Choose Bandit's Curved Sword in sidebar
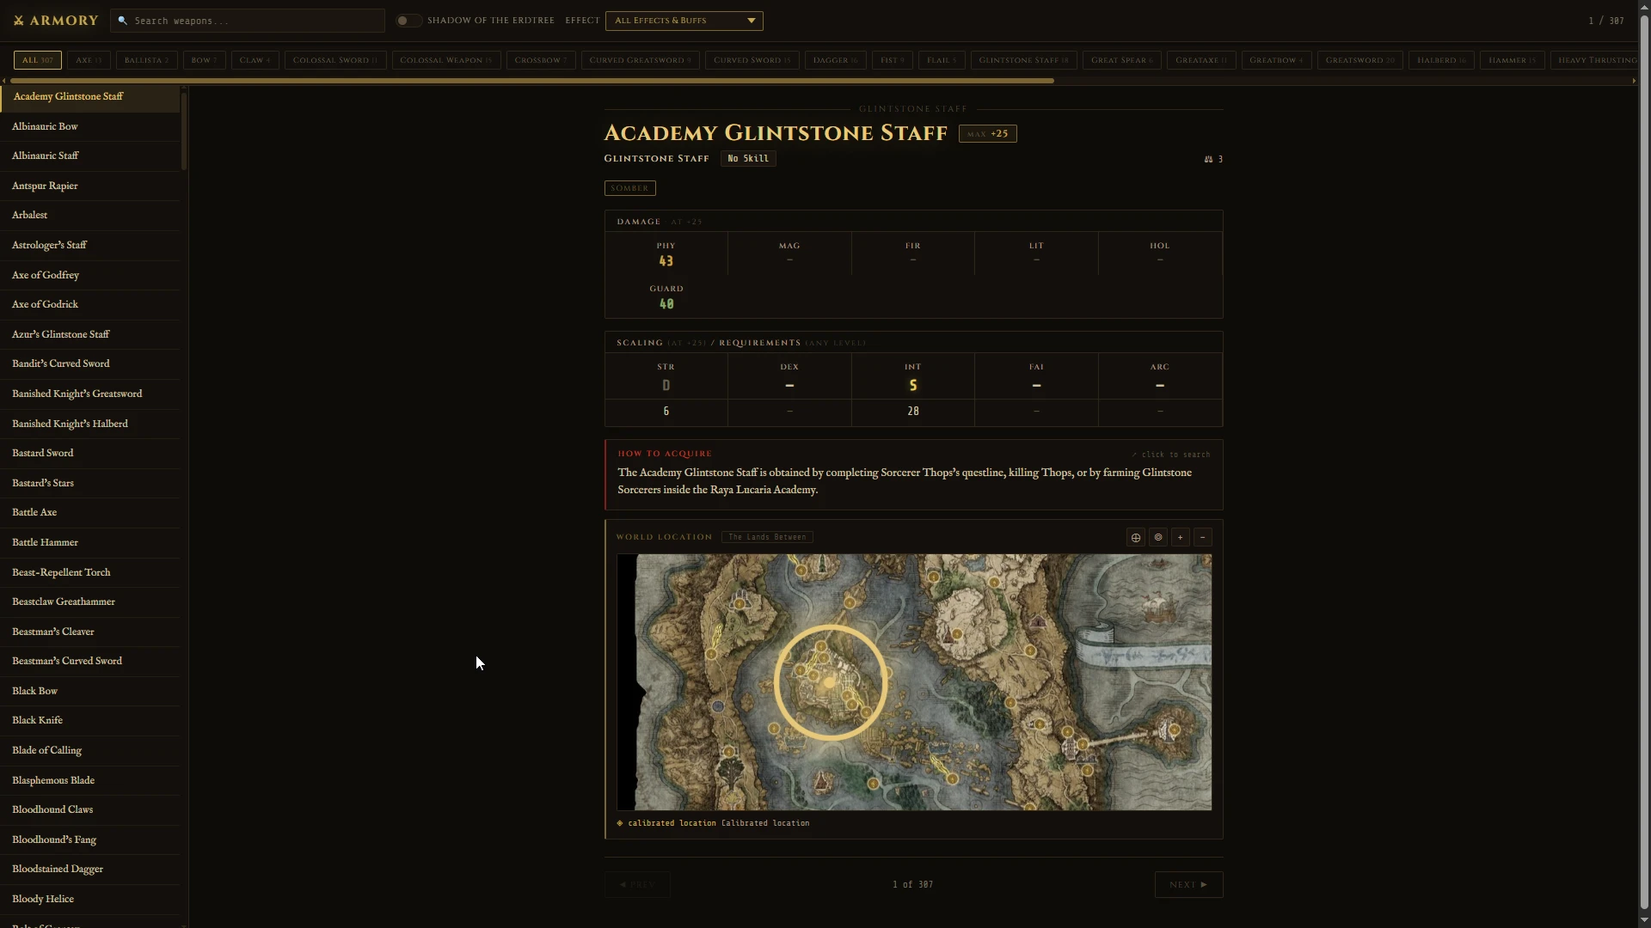The width and height of the screenshot is (1651, 928). [90, 364]
